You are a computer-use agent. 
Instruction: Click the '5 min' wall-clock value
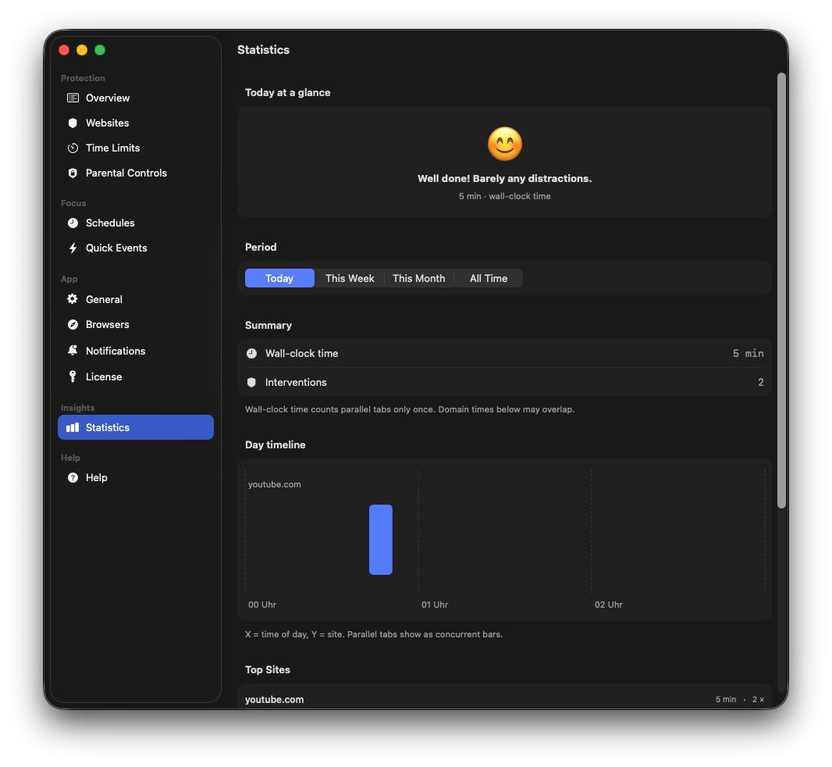click(x=748, y=353)
